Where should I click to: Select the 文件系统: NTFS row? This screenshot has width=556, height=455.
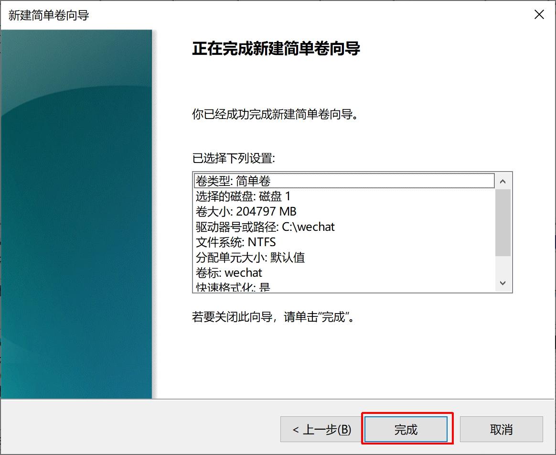(344, 242)
